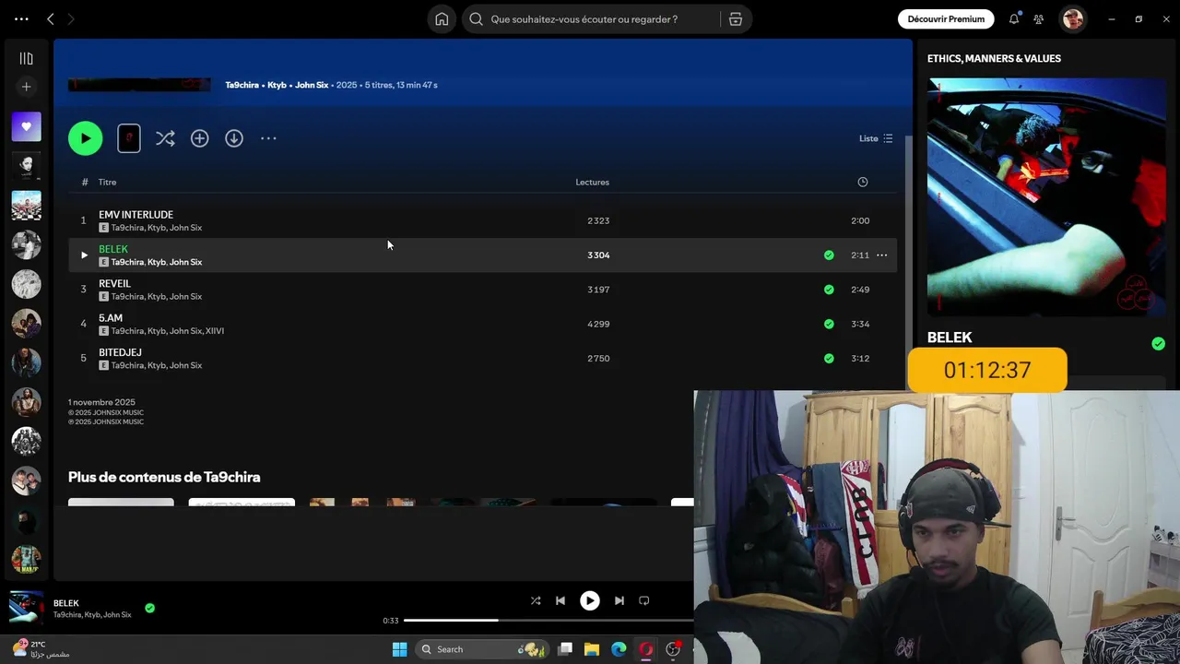Open the notifications bell
Viewport: 1180px width, 664px height.
point(1014,18)
